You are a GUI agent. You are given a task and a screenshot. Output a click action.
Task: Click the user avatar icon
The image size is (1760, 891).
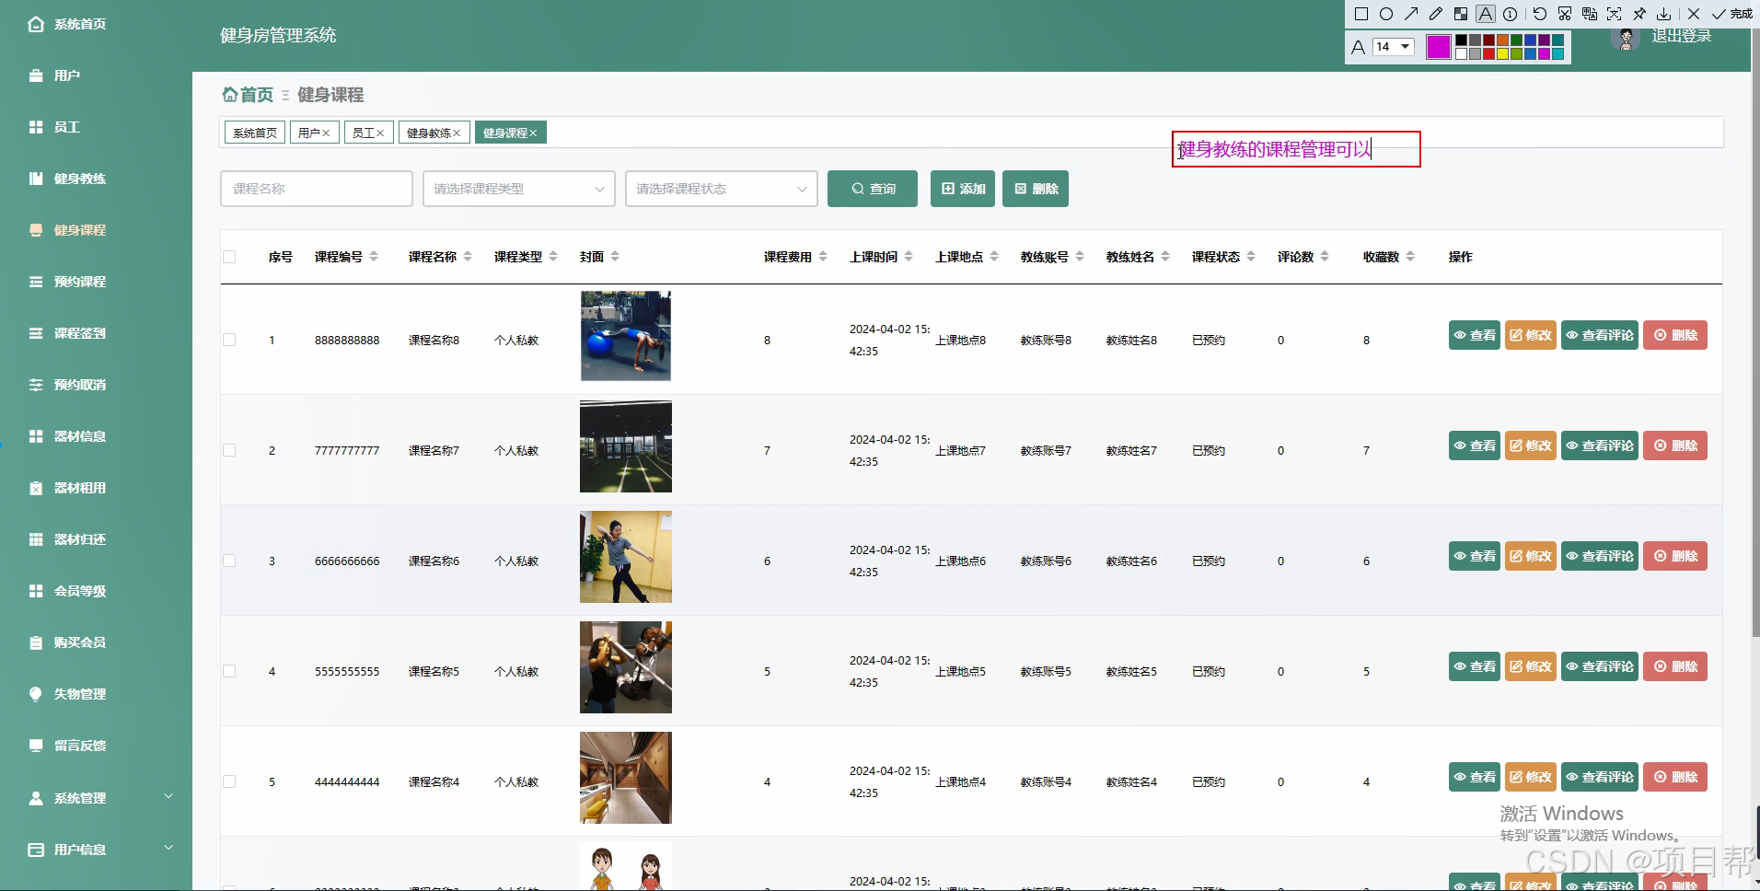pos(1626,39)
